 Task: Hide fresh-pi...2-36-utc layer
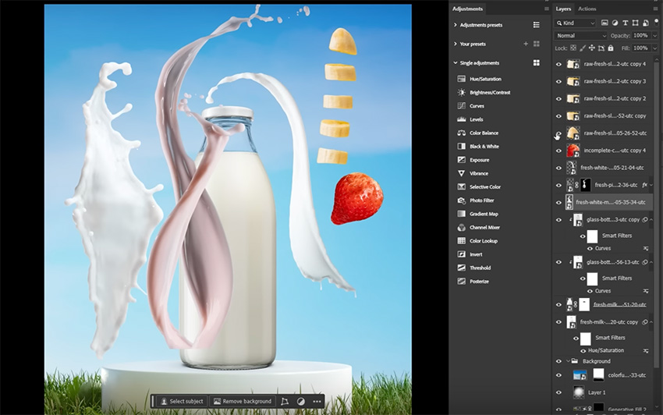[558, 186]
